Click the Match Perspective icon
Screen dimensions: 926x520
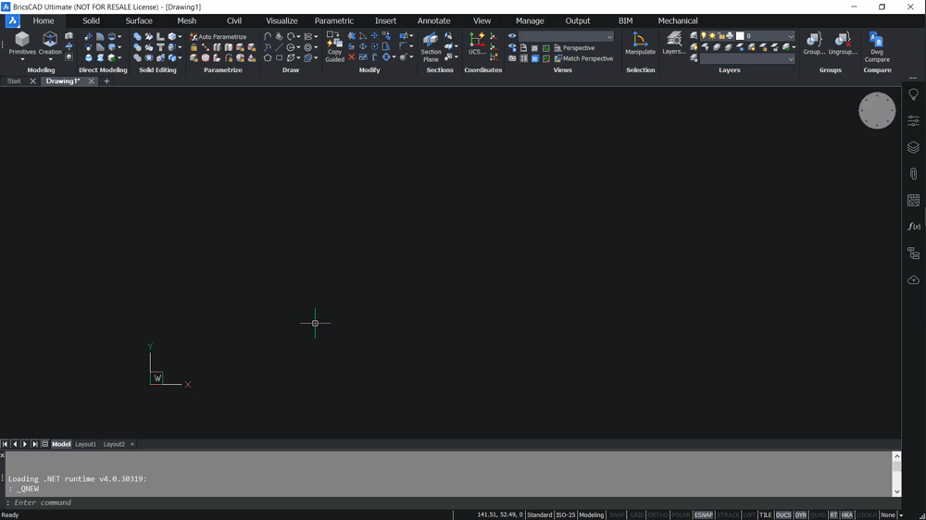(x=557, y=58)
